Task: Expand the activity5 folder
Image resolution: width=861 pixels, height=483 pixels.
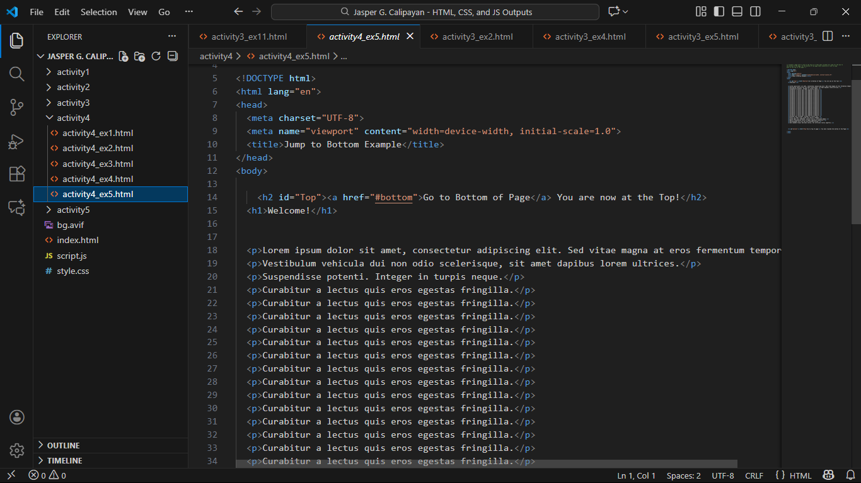Action: 73,210
